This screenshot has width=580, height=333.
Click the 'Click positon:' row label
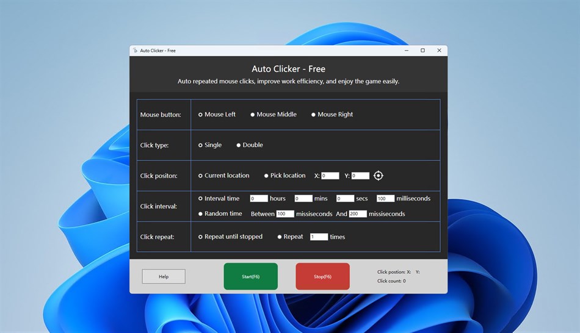(x=159, y=176)
